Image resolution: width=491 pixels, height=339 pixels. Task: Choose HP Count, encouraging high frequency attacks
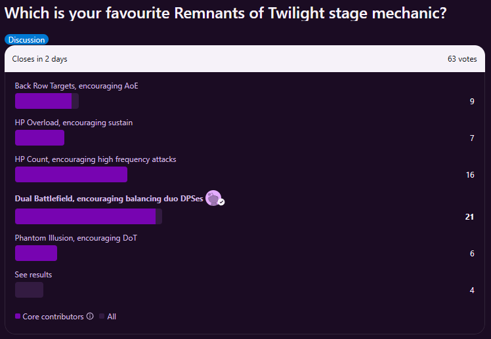coord(95,159)
